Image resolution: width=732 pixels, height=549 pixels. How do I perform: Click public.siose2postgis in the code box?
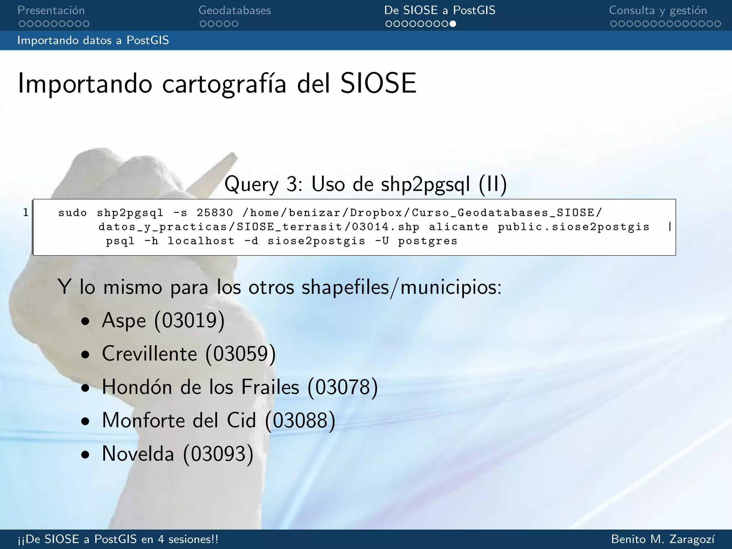pyautogui.click(x=574, y=227)
